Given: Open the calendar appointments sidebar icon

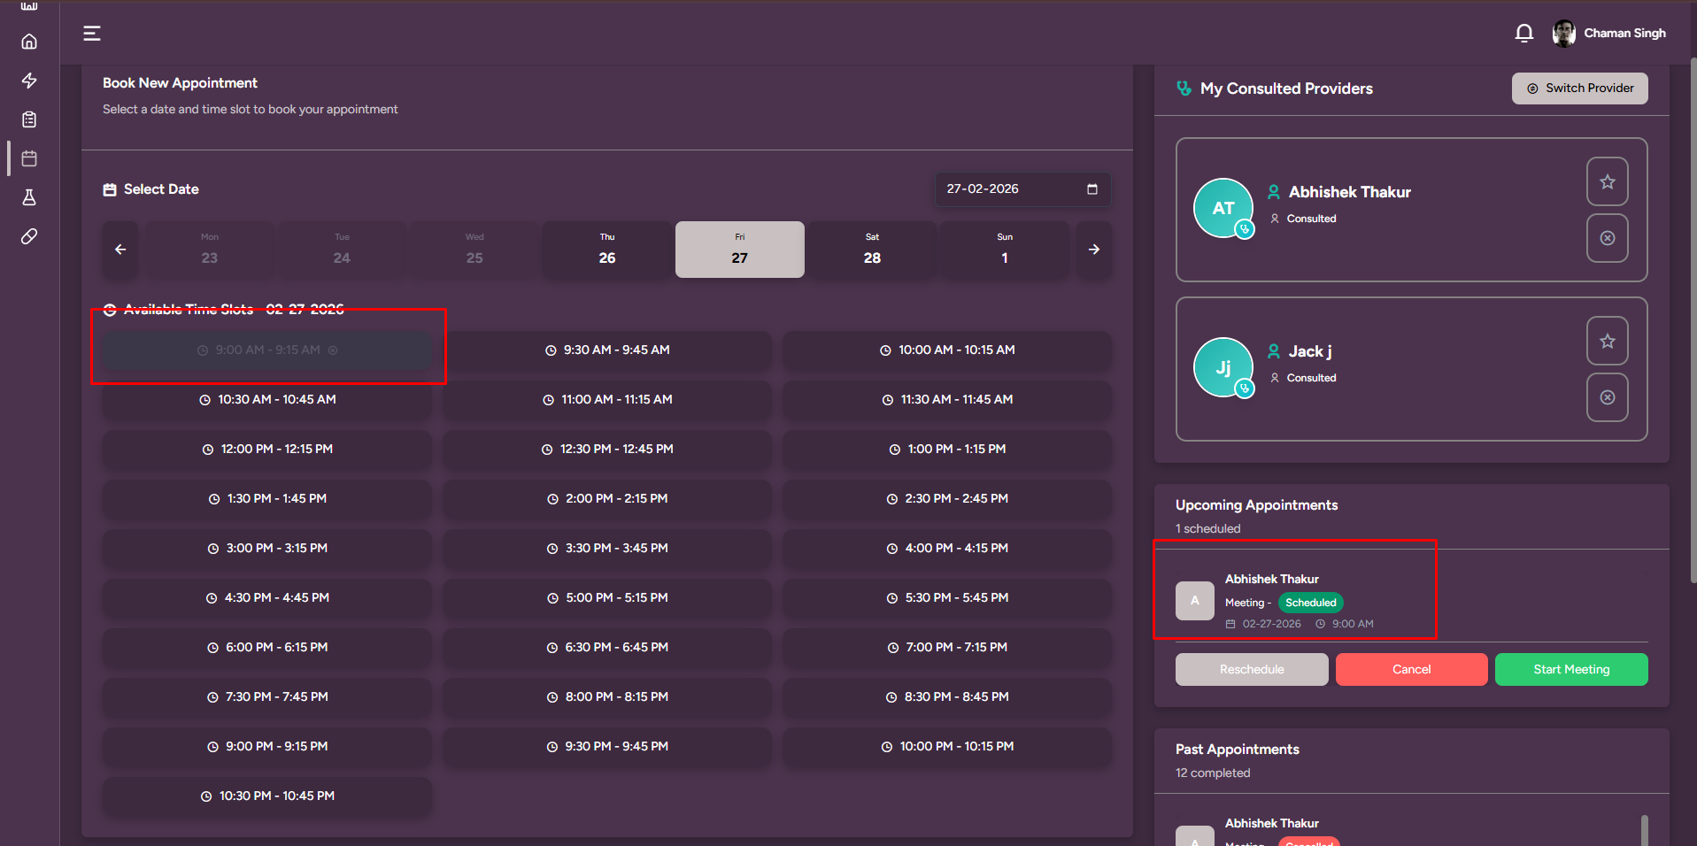Looking at the screenshot, I should [29, 158].
